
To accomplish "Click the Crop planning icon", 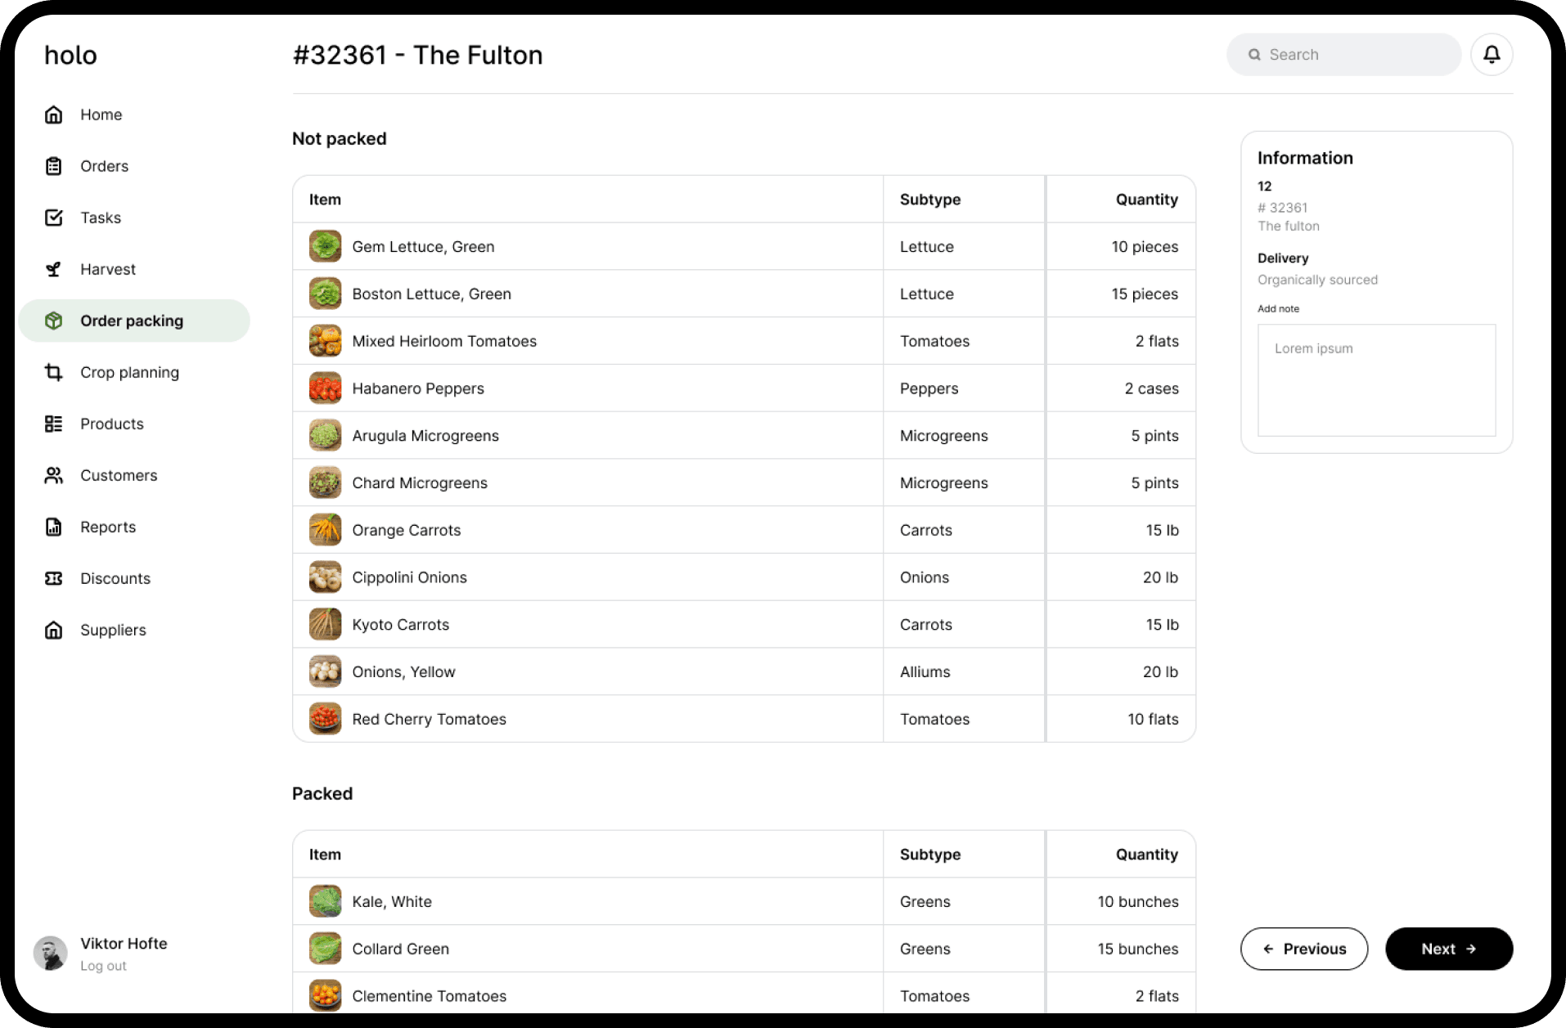I will pos(53,372).
